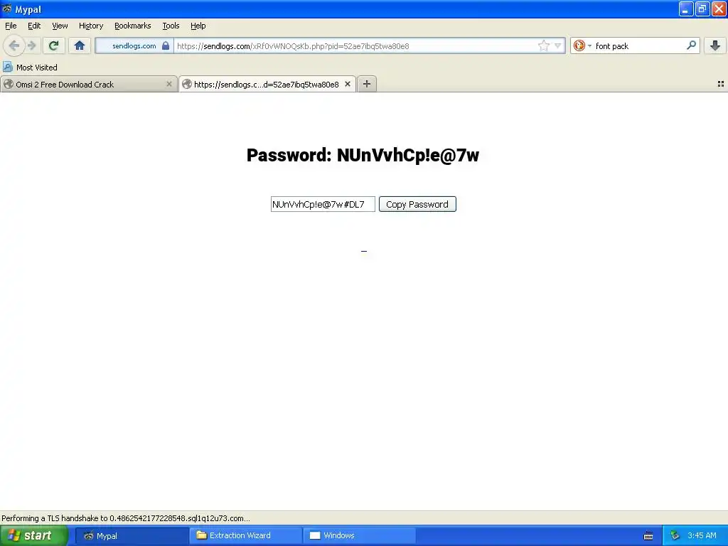The image size is (728, 546).
Task: Open the search engine selector dropdown
Action: tap(582, 45)
